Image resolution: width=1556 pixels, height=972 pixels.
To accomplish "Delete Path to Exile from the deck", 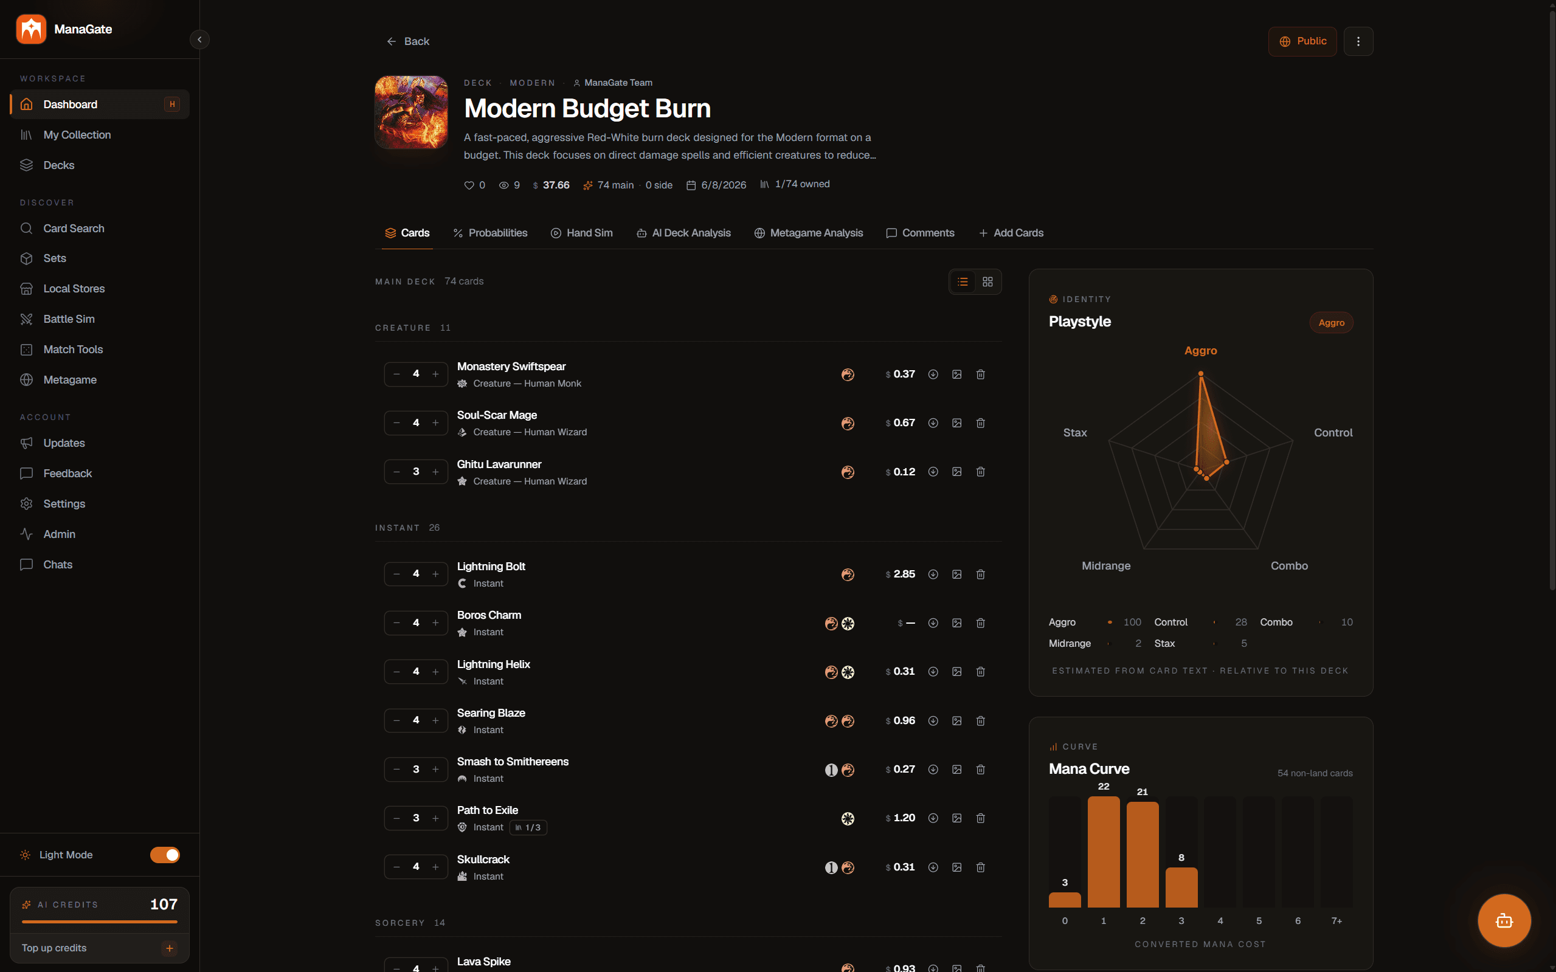I will (x=981, y=818).
